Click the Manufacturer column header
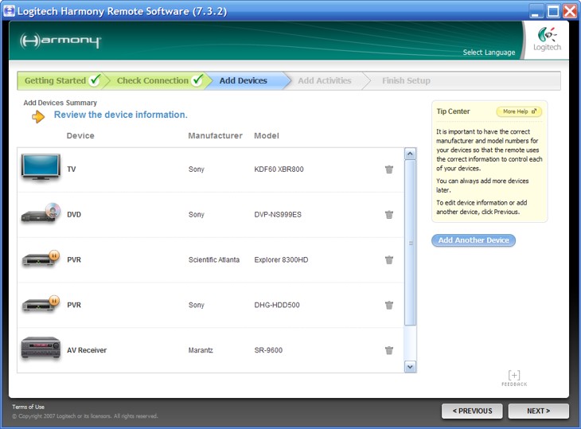 coord(215,135)
